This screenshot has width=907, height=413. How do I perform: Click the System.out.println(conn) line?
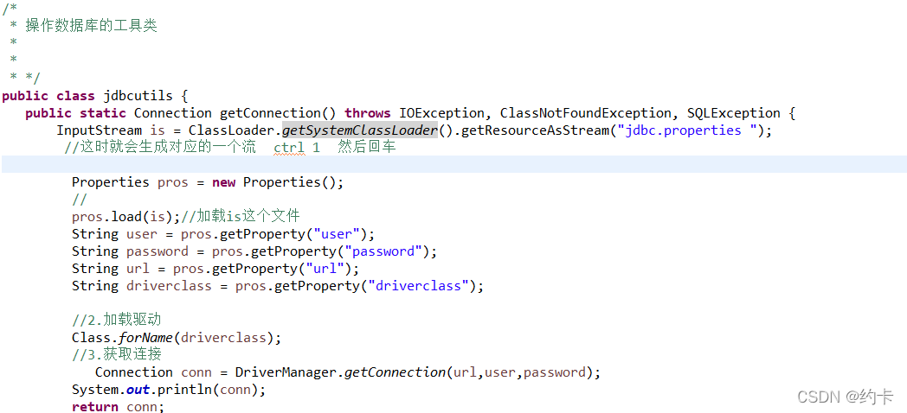coord(169,390)
